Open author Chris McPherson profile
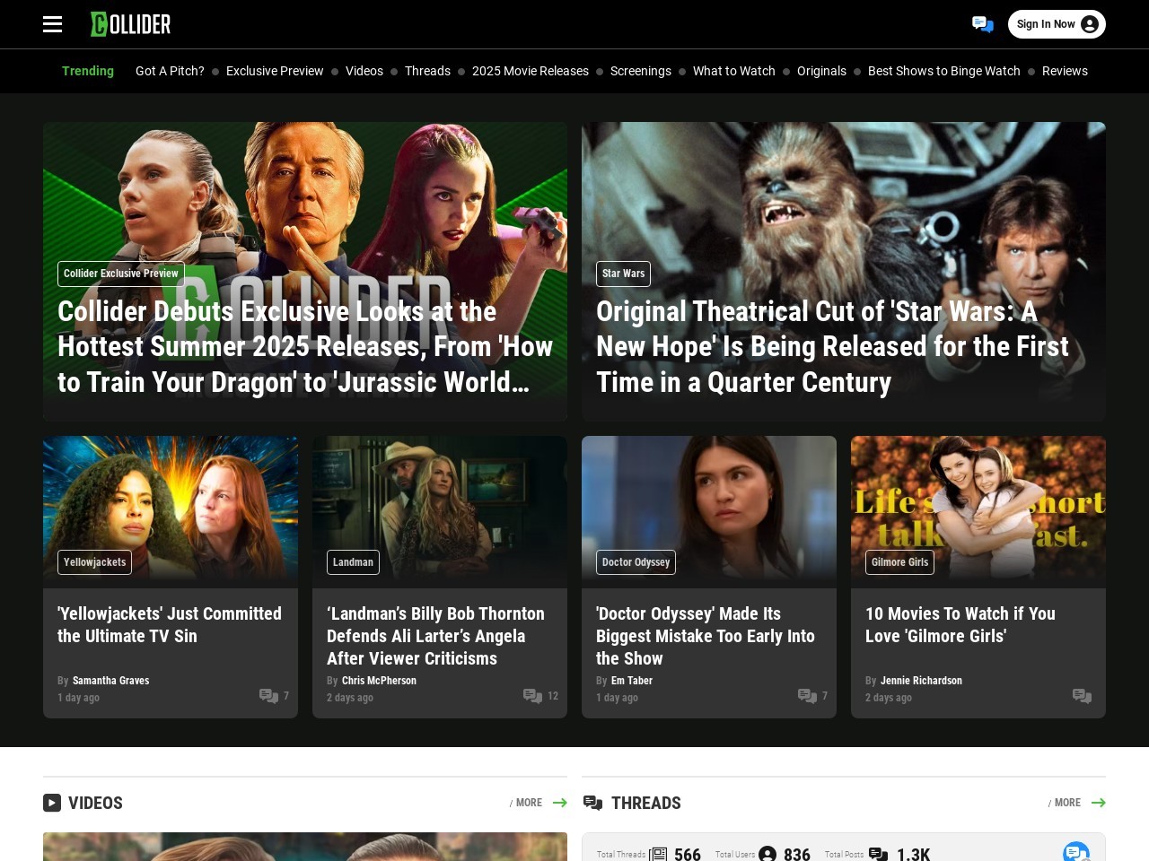1149x861 pixels. tap(379, 681)
